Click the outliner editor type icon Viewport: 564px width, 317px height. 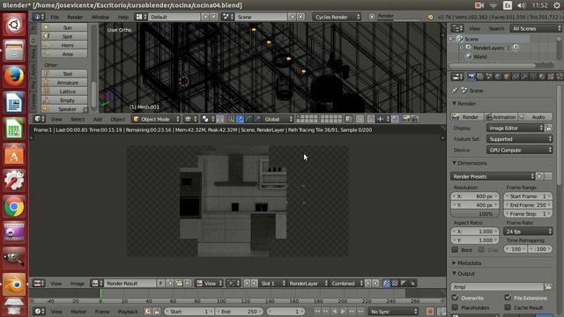(x=457, y=28)
